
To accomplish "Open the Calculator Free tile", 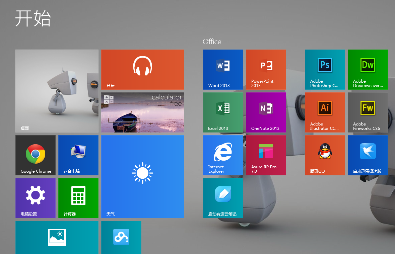I will [x=142, y=112].
